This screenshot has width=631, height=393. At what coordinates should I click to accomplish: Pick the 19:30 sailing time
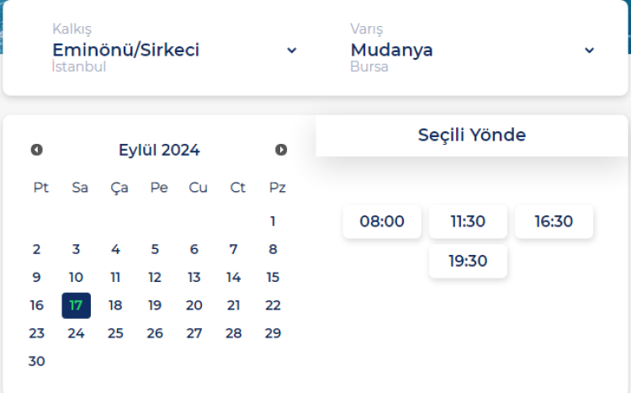pos(468,261)
